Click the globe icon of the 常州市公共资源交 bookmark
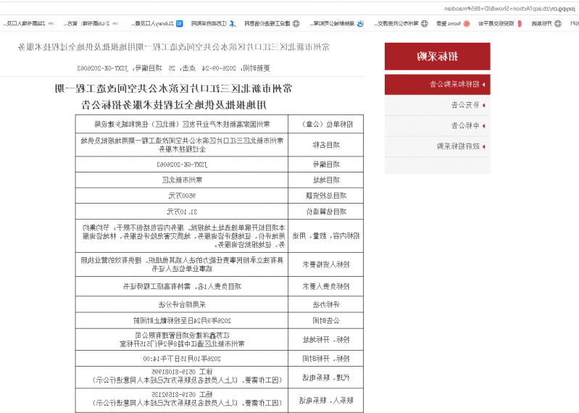579x413 pixels. point(424,24)
